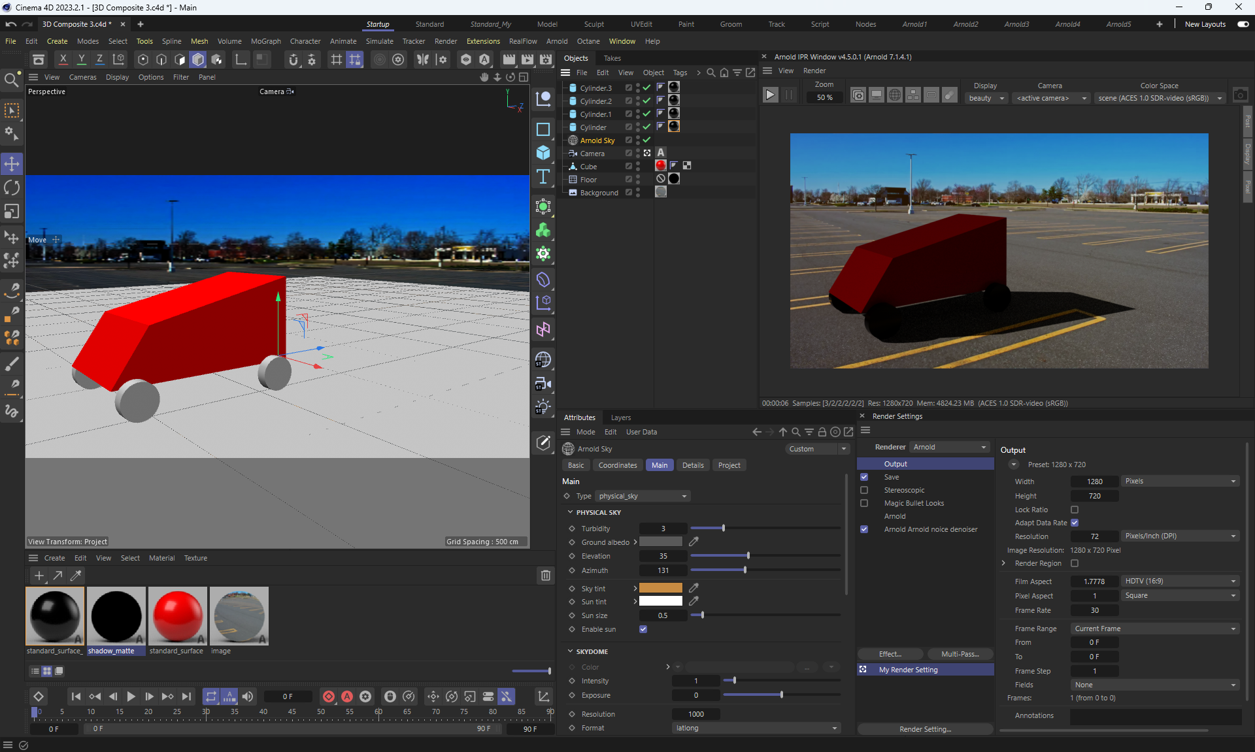The image size is (1255, 752).
Task: Click the record active objects keyframe button
Action: click(329, 696)
